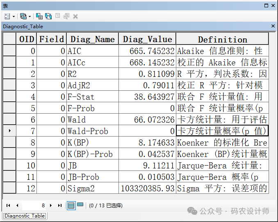Open the Related Tables icon
The width and height of the screenshot is (278, 222).
(23, 16)
